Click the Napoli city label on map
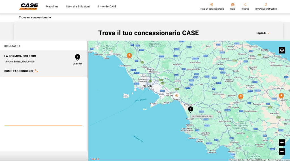Image resolution: width=290 pixels, height=165 pixels. click(x=147, y=86)
